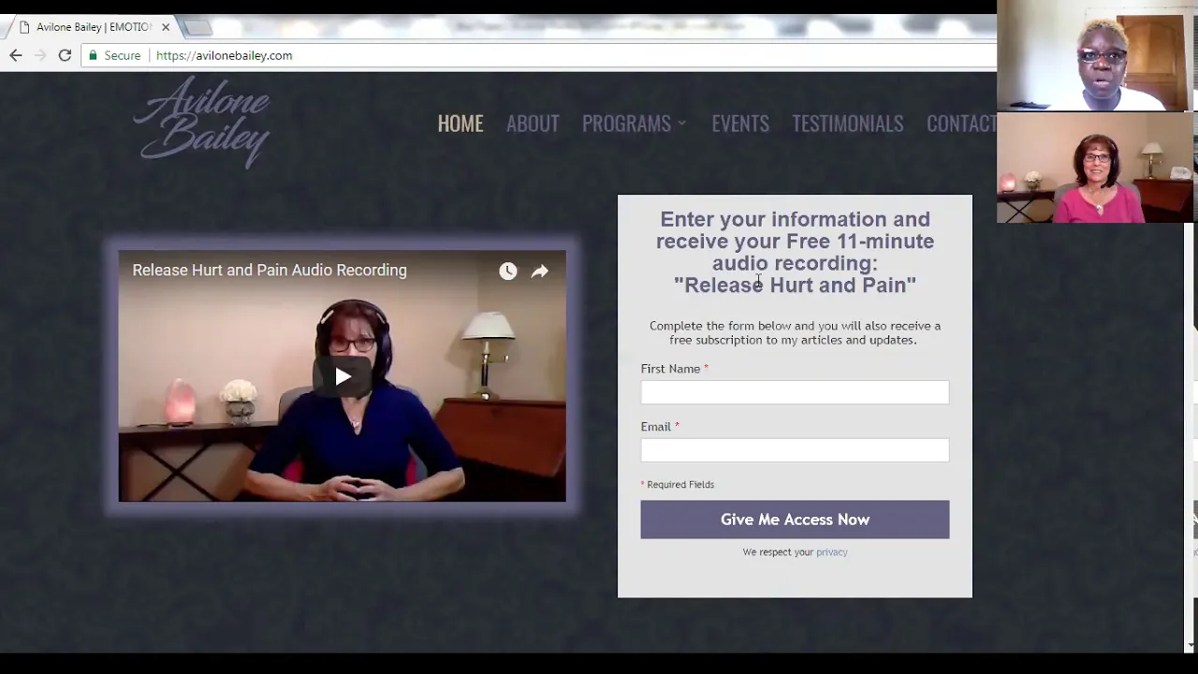This screenshot has height=674, width=1198.
Task: Click the video Watch Later clock icon
Action: tap(508, 271)
